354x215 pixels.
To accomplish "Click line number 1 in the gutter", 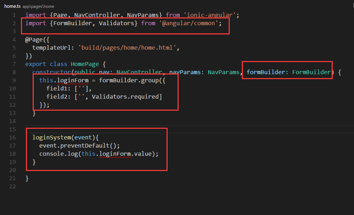I will point(14,15).
